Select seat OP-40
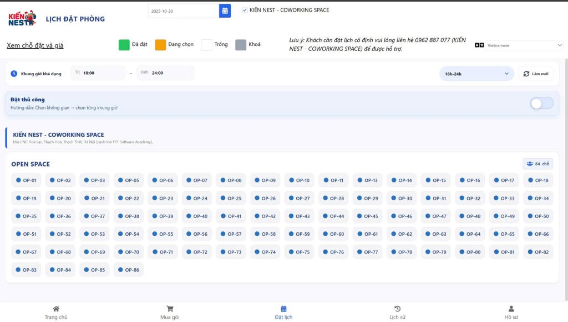This screenshot has height=322, width=568. click(x=197, y=216)
